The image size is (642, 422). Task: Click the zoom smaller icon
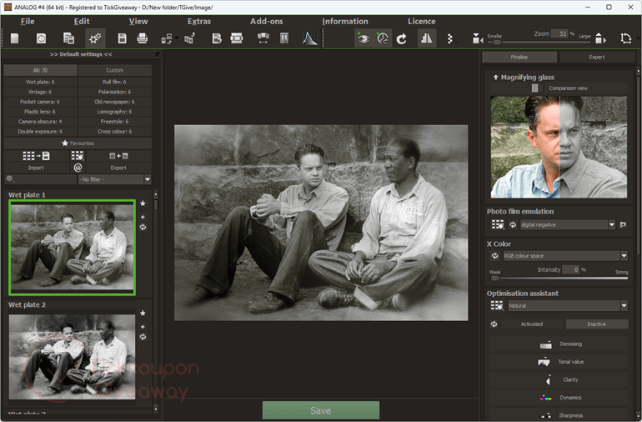(x=477, y=39)
